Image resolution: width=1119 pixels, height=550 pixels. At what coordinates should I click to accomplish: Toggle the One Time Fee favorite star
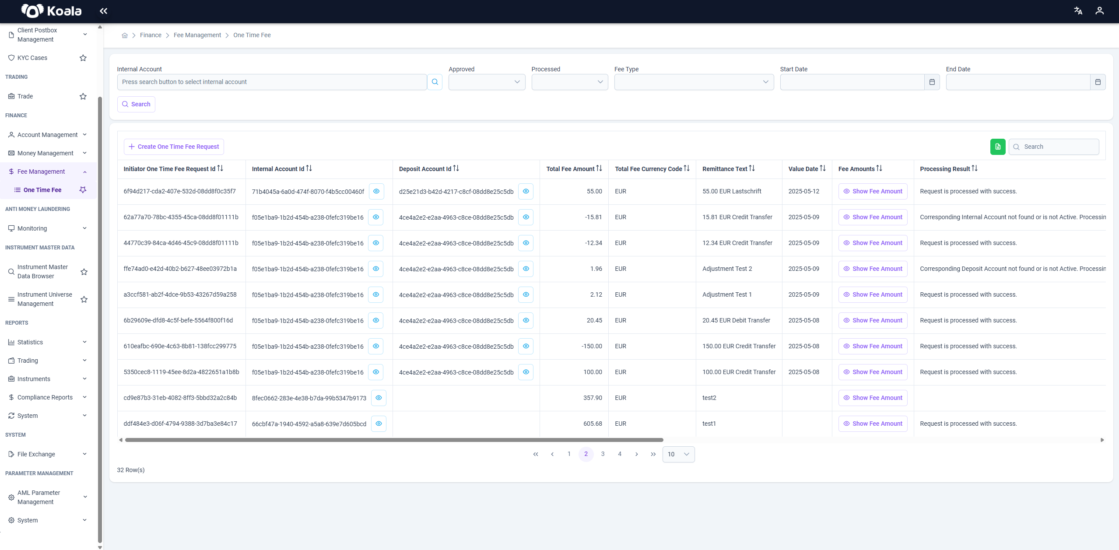click(83, 190)
